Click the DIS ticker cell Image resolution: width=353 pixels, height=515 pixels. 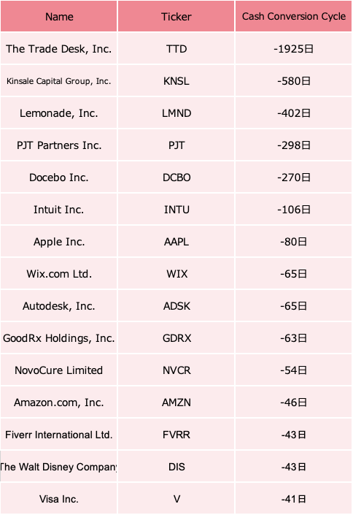point(176,467)
